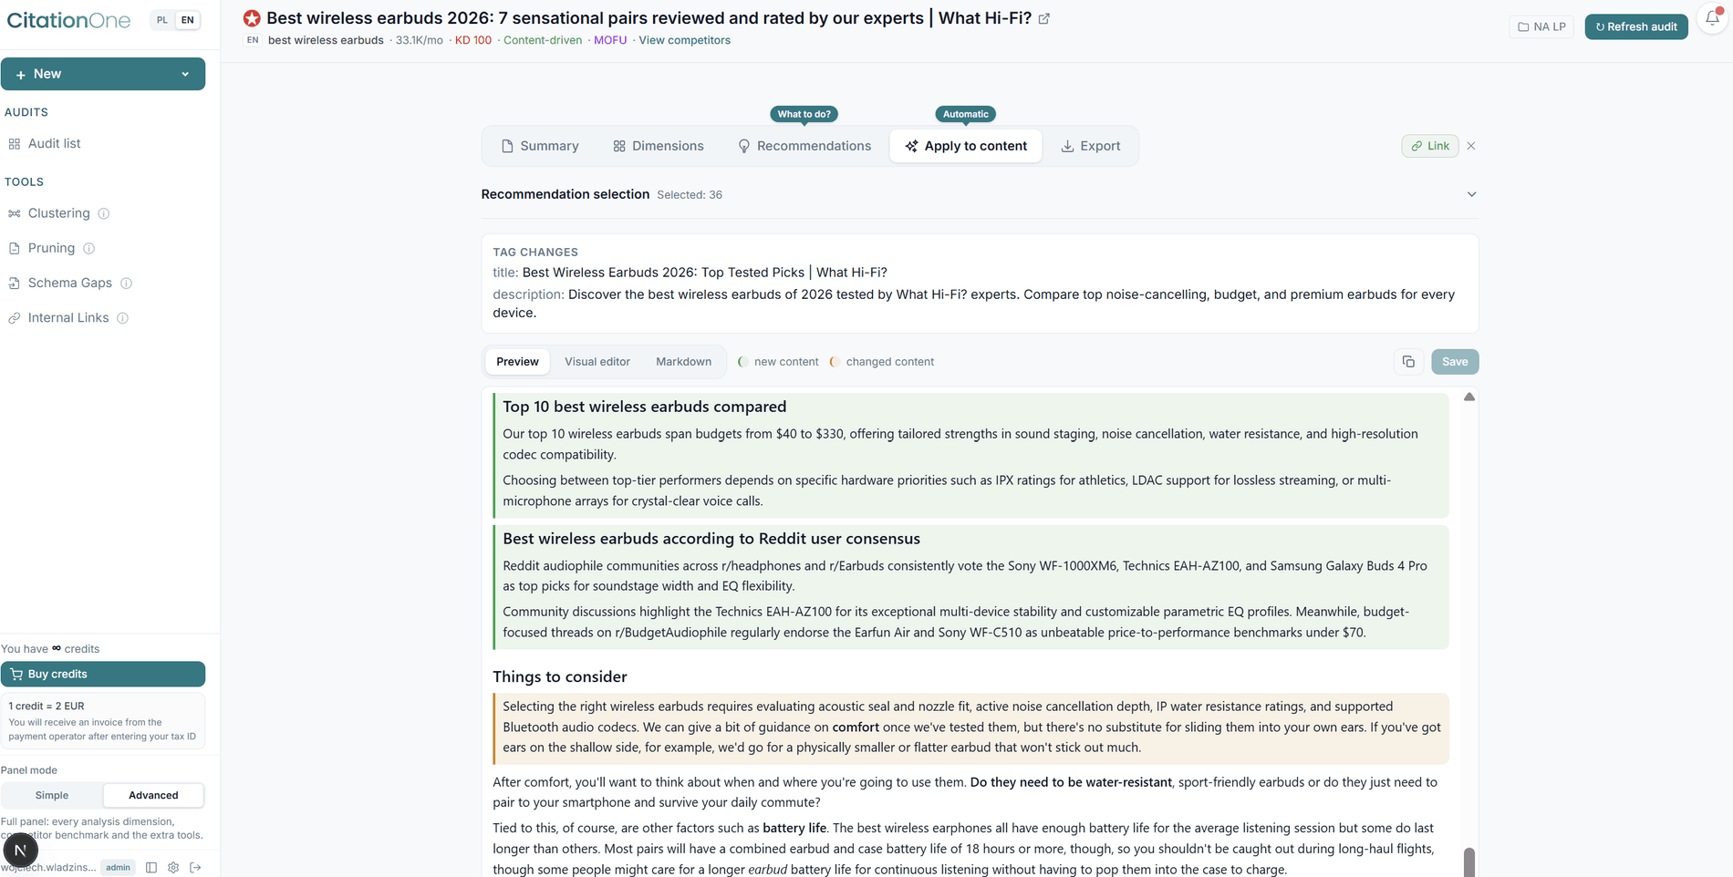Select the Apply to content tab
Screen dimensions: 1733x877
click(x=966, y=146)
